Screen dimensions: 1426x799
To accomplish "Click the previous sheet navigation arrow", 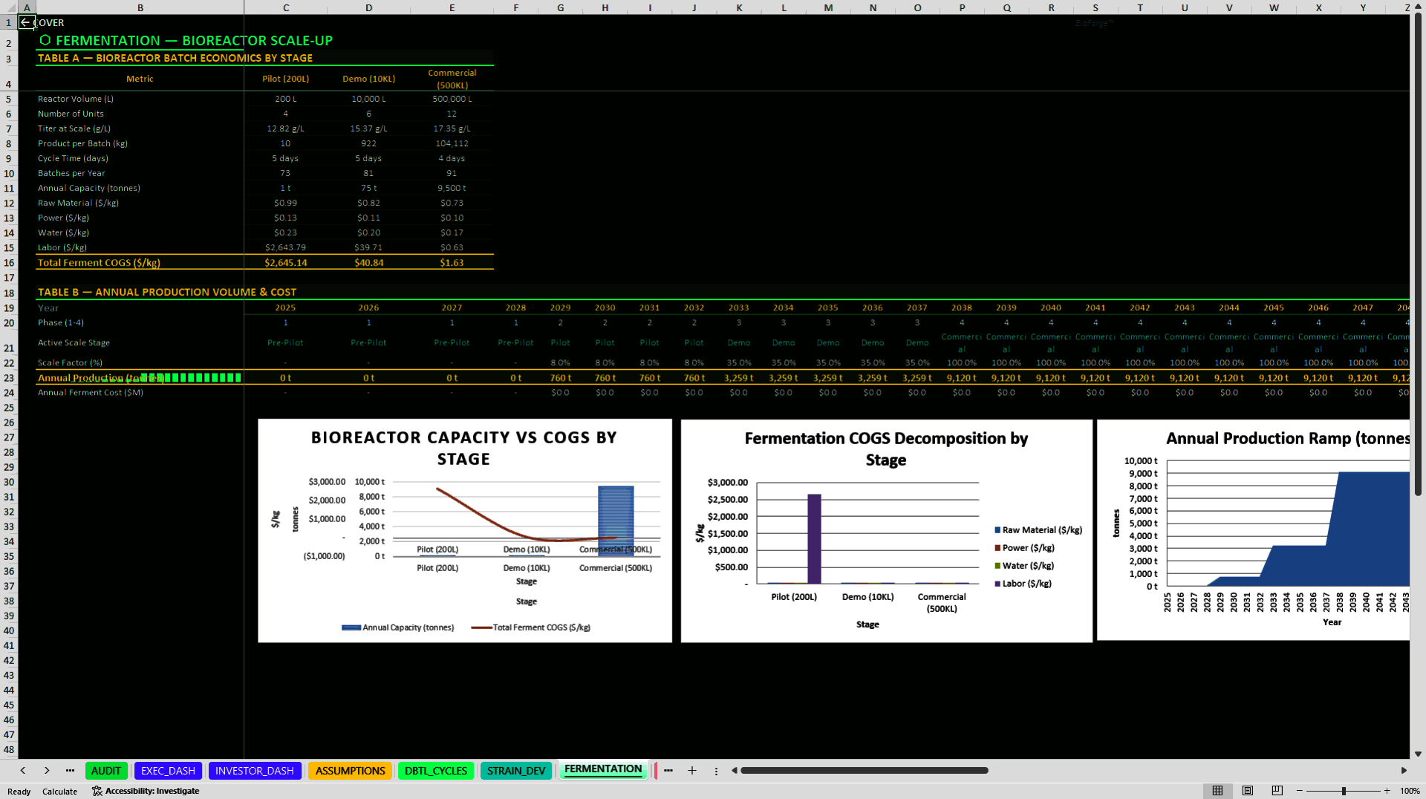I will (x=23, y=771).
